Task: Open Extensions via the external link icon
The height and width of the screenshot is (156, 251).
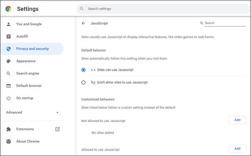Action: click(x=57, y=129)
